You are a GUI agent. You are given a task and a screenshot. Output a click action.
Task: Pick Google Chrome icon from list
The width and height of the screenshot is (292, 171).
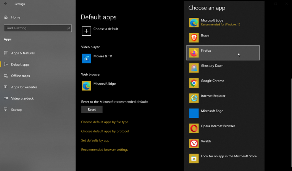194,83
